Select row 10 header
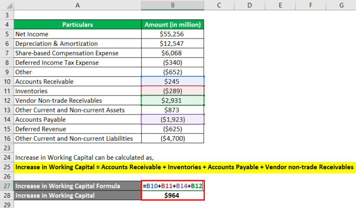Viewport: 356px width, 208px height. pyautogui.click(x=7, y=82)
